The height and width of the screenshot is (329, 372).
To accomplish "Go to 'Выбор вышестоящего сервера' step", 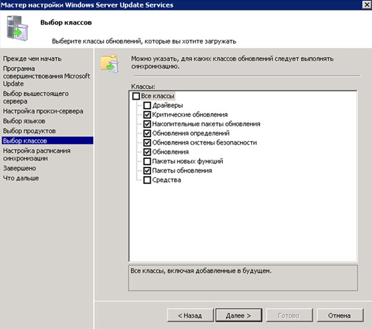I will (x=36, y=97).
